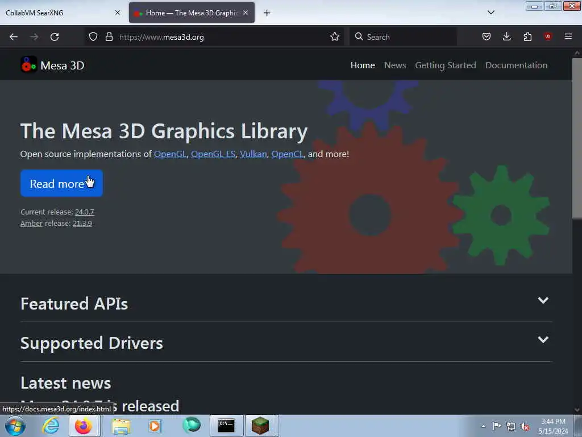Open the Amber link
582x437 pixels.
pos(32,223)
